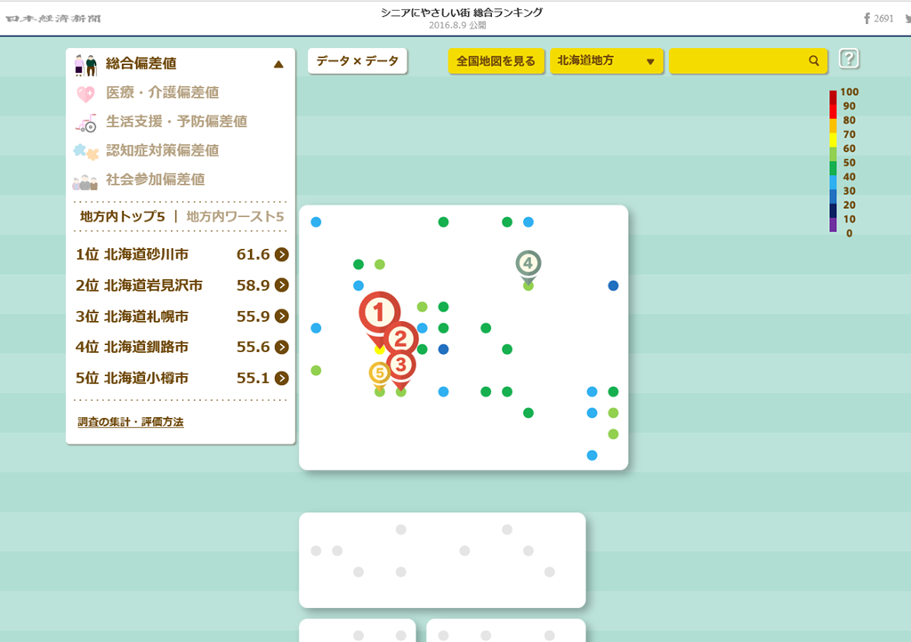The height and width of the screenshot is (642, 911).
Task: Click the search magnifier icon
Action: click(813, 61)
